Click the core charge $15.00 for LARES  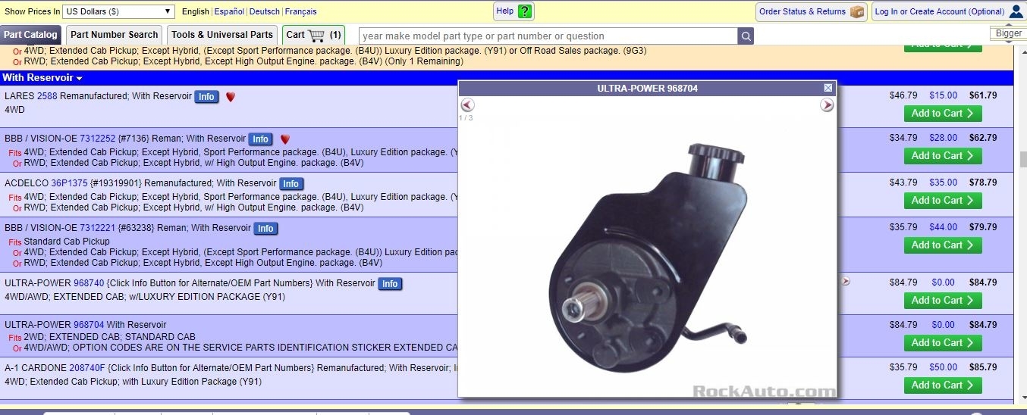943,95
